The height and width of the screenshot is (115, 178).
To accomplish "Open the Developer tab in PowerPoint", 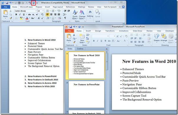I will point(169,31).
